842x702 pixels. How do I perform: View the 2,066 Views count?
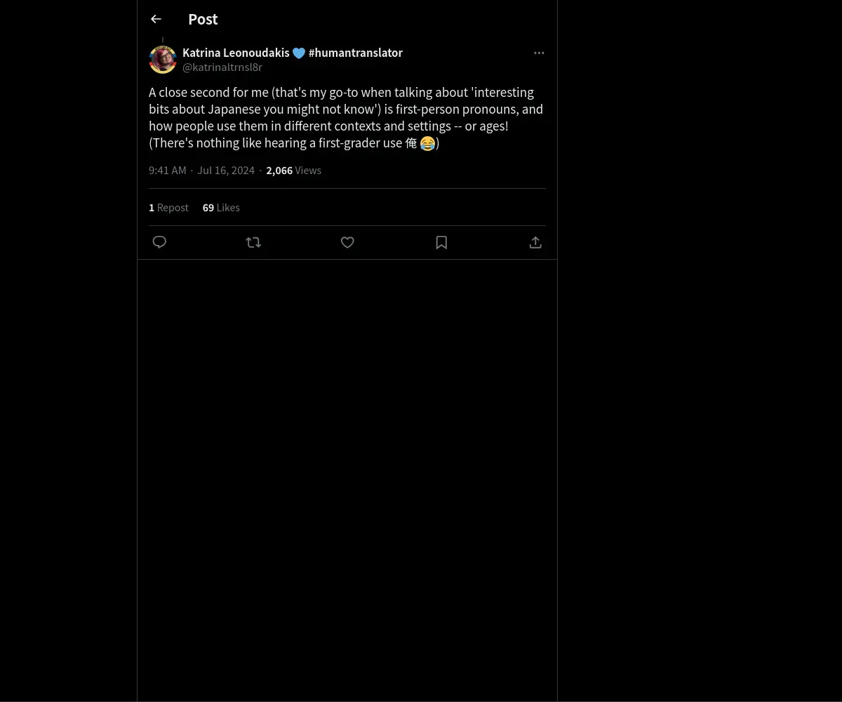coord(293,170)
